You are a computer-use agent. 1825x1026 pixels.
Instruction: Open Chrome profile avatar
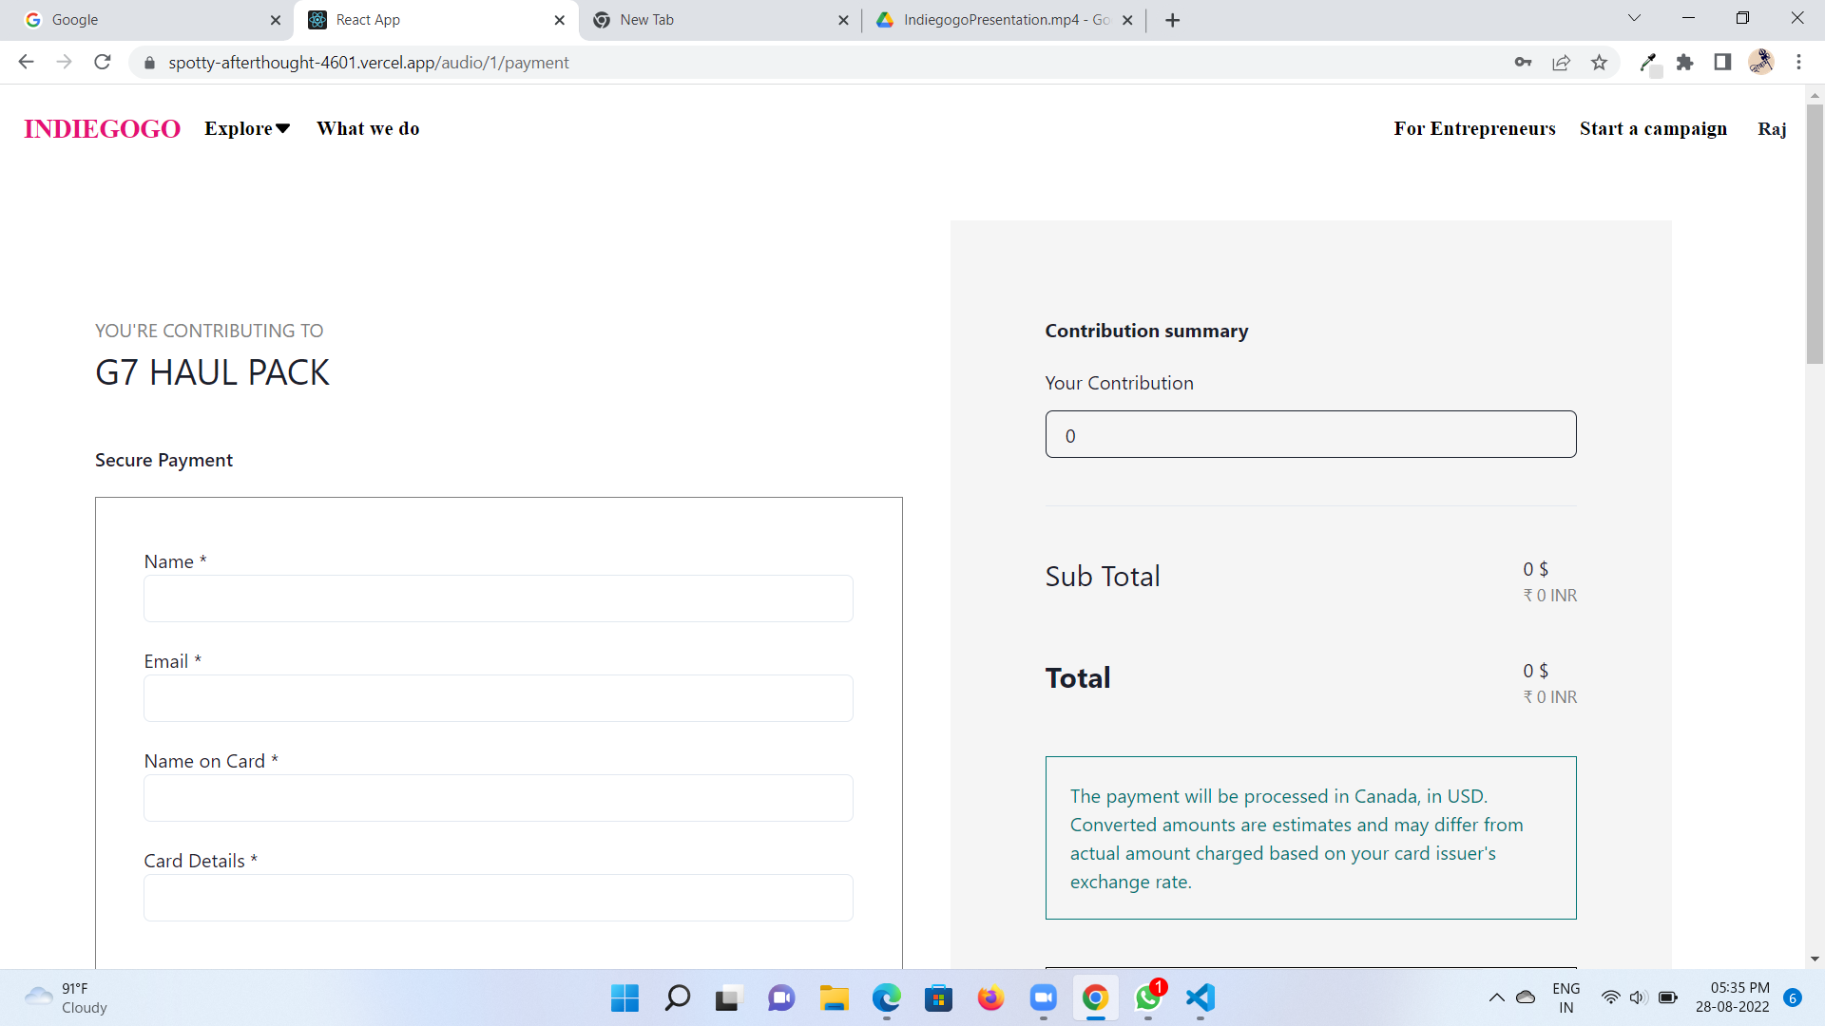[x=1760, y=62]
